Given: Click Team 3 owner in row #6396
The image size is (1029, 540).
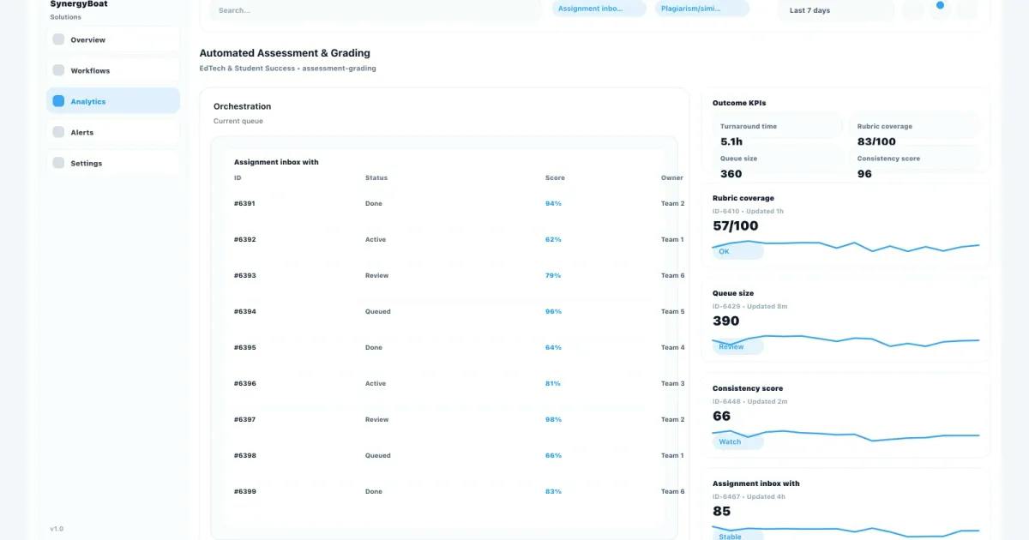Looking at the screenshot, I should [x=673, y=384].
